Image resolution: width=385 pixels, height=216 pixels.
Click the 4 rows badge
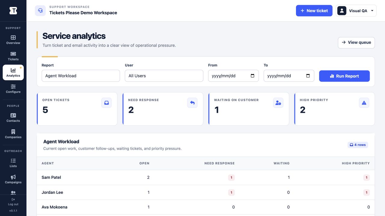tap(358, 145)
